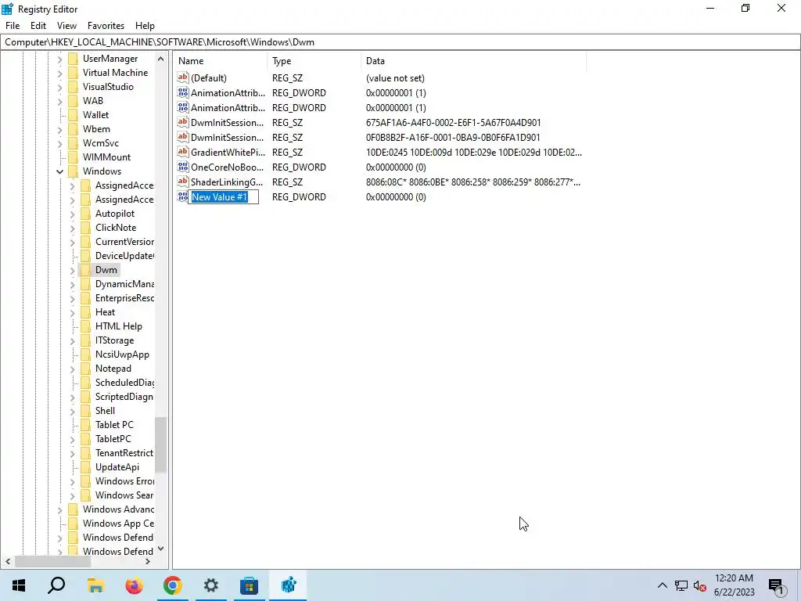Click the tree scroll up arrow
The image size is (801, 601).
(x=161, y=59)
